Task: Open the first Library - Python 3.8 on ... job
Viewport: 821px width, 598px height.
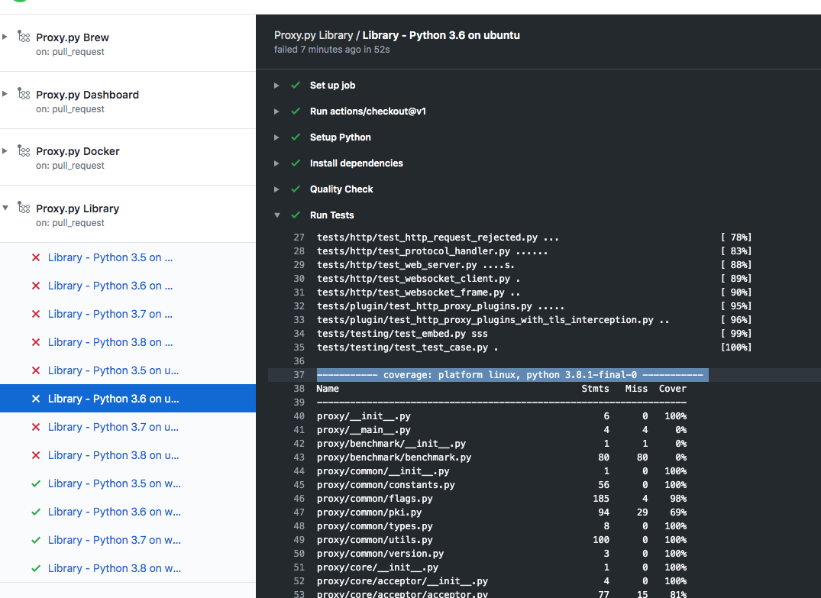Action: [110, 342]
